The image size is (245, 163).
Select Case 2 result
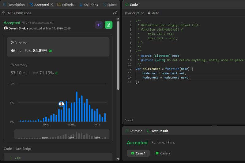163,153
